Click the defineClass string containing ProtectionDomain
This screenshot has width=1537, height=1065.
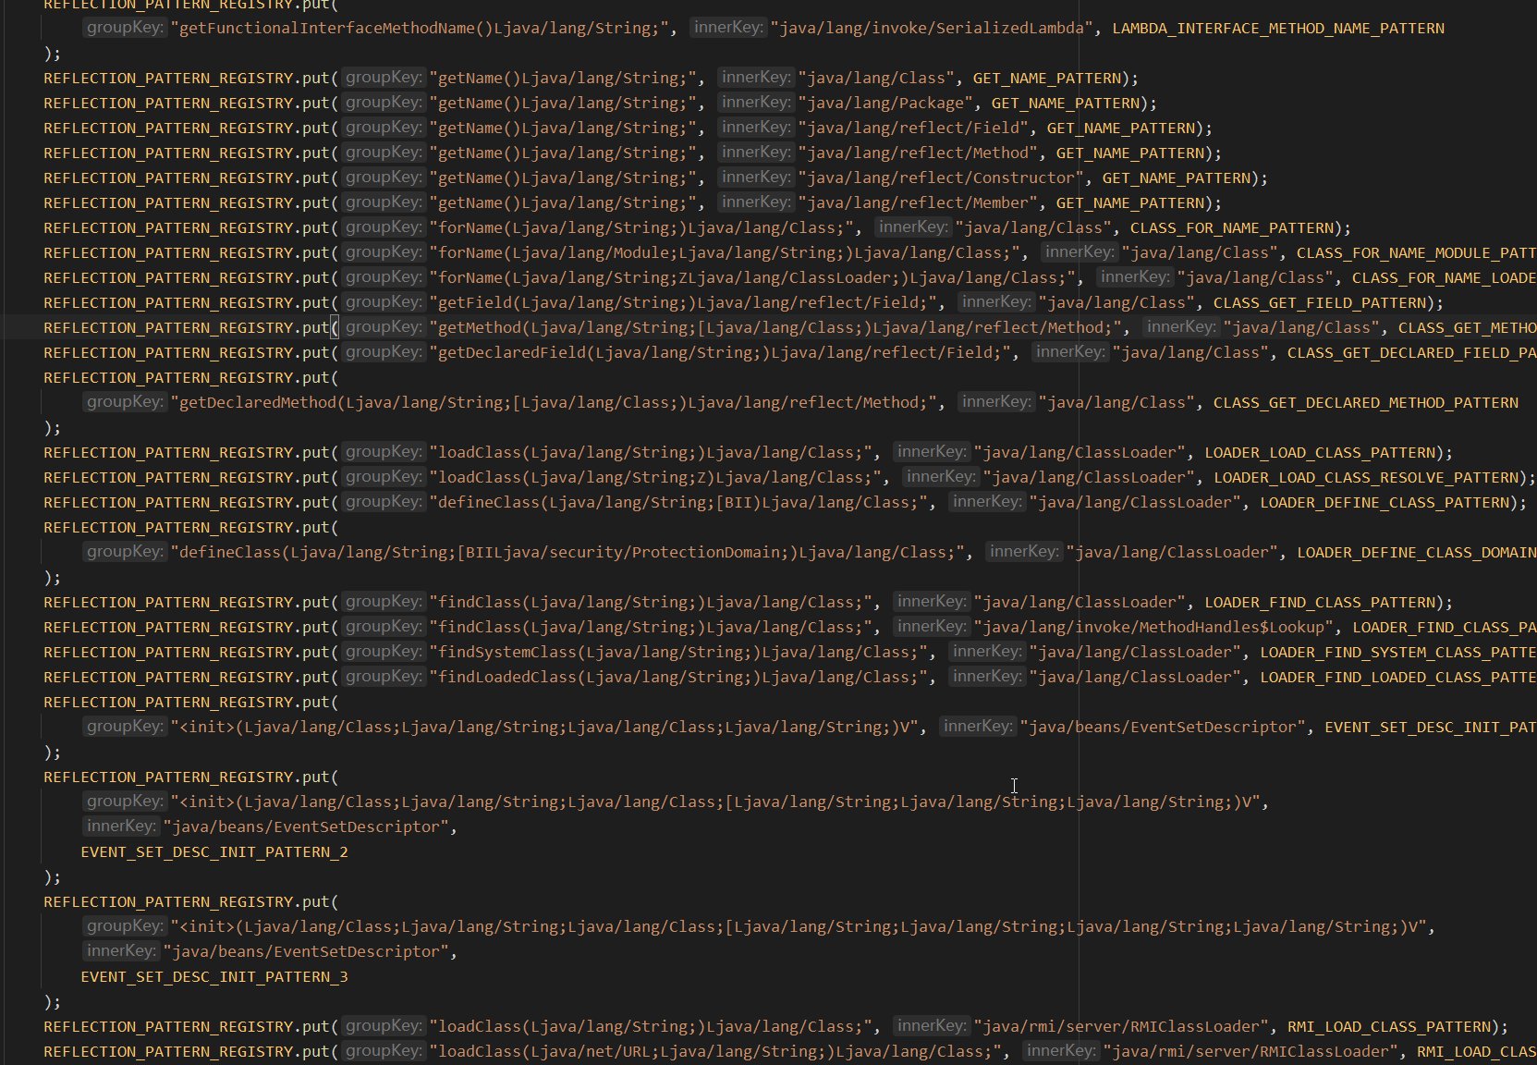567,553
